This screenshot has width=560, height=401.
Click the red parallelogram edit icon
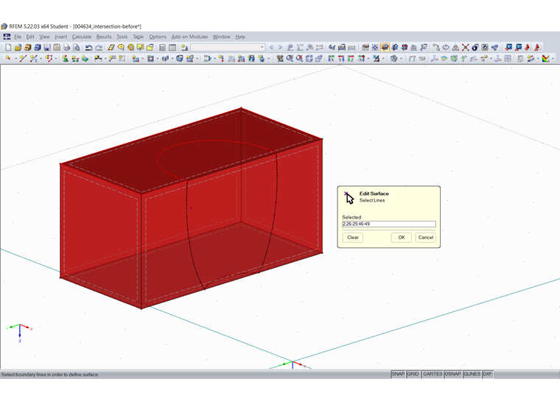click(111, 47)
